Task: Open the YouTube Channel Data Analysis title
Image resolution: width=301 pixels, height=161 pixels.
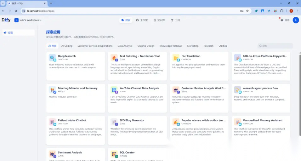Action: point(139,88)
